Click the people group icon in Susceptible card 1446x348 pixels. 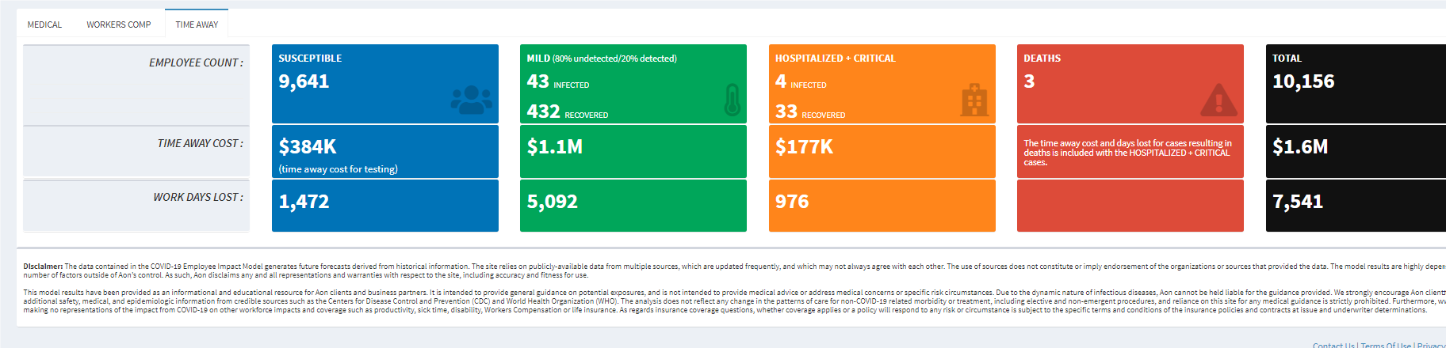tap(471, 100)
